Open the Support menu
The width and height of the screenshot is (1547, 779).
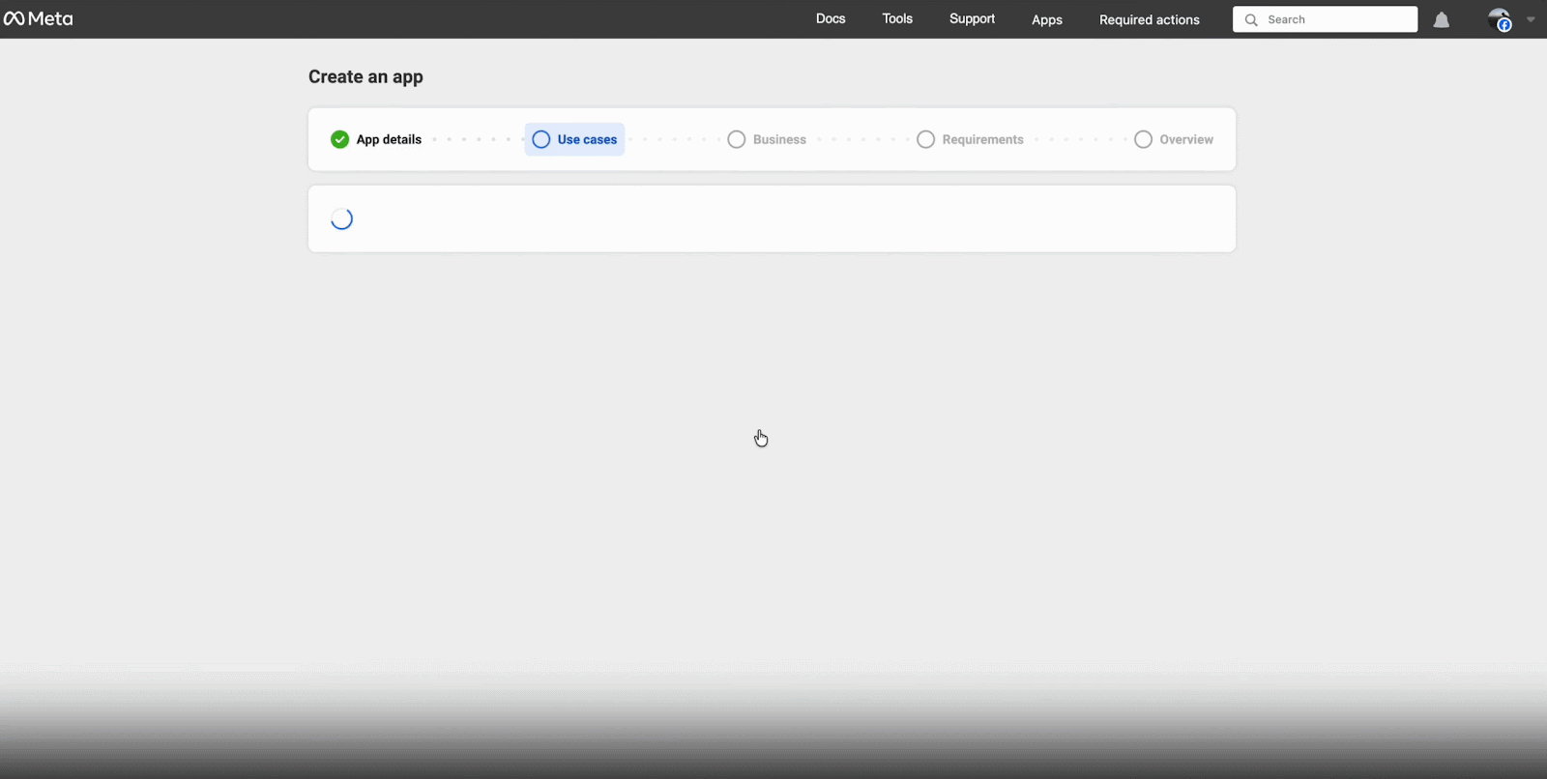(x=972, y=19)
